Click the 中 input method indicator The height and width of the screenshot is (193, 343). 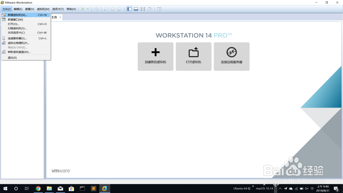[312, 189]
